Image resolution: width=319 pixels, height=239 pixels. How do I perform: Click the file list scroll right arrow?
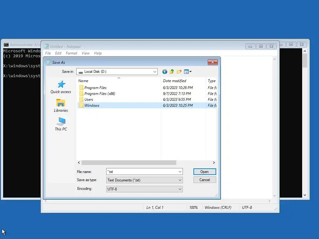(214, 162)
